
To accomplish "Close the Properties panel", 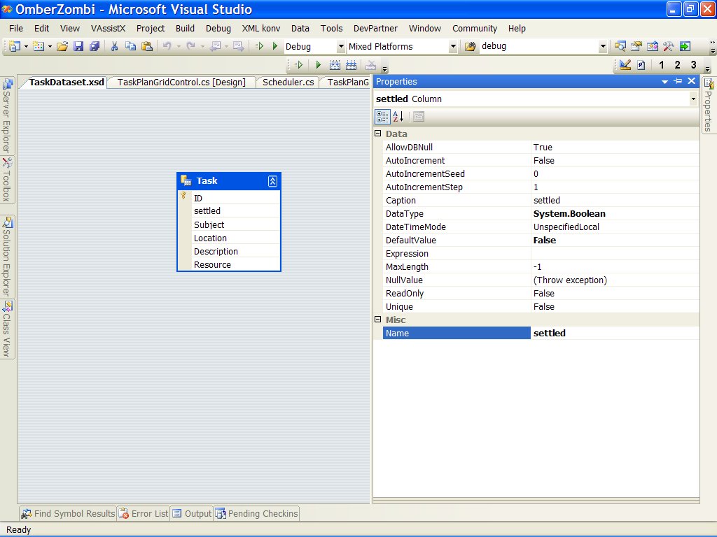I will tap(691, 81).
